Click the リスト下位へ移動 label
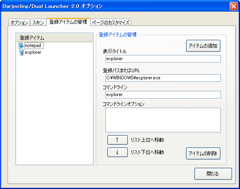This screenshot has height=189, width=240. [x=147, y=152]
